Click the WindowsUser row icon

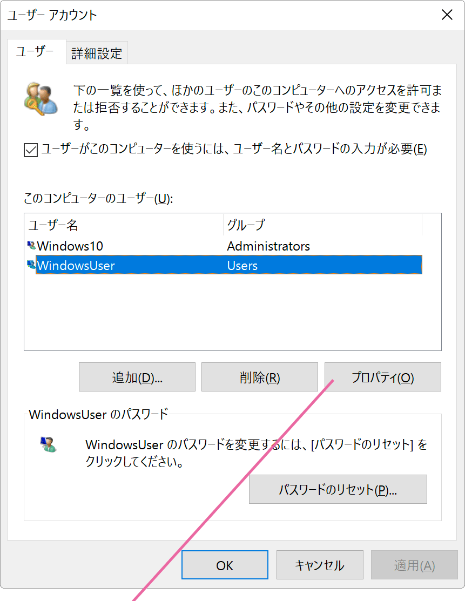point(31,265)
